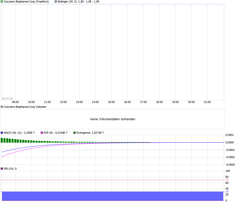Click the 16:00 time axis label
This screenshot has width=235, height=203.
point(127,102)
